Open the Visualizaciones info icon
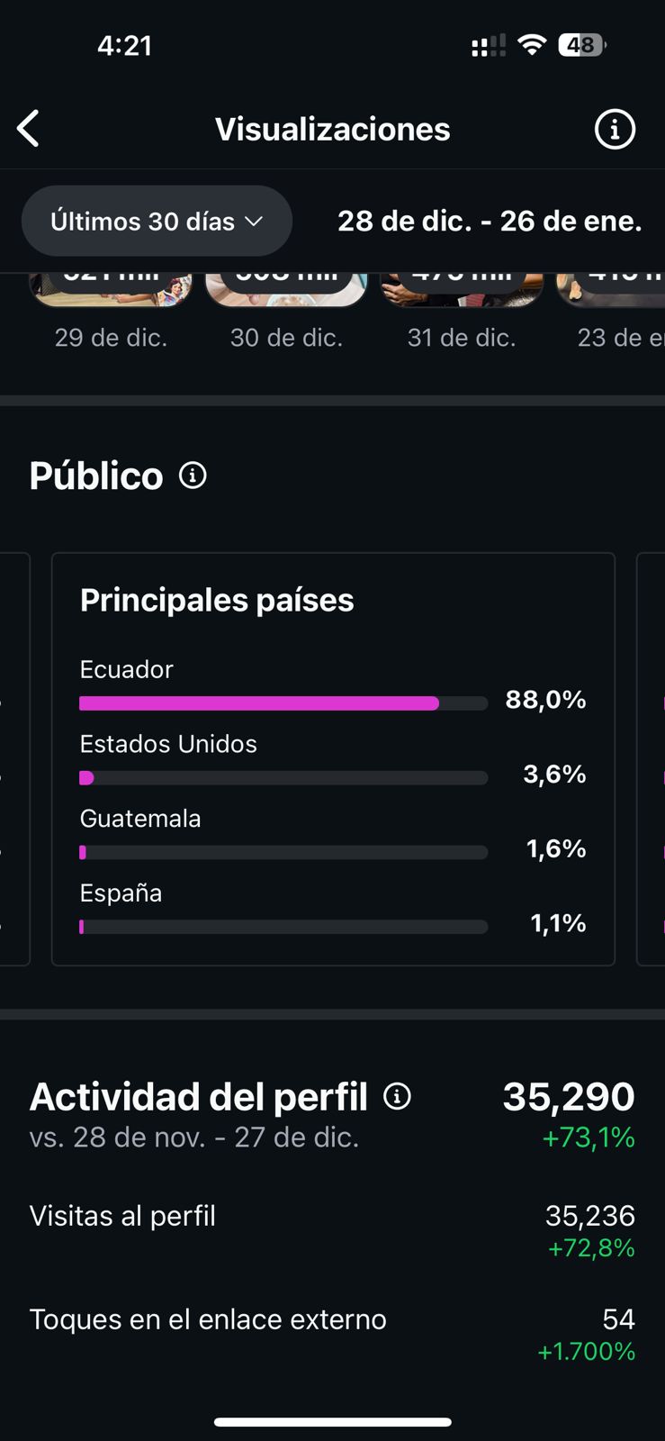Screen dimensions: 665x1441 (x=615, y=130)
